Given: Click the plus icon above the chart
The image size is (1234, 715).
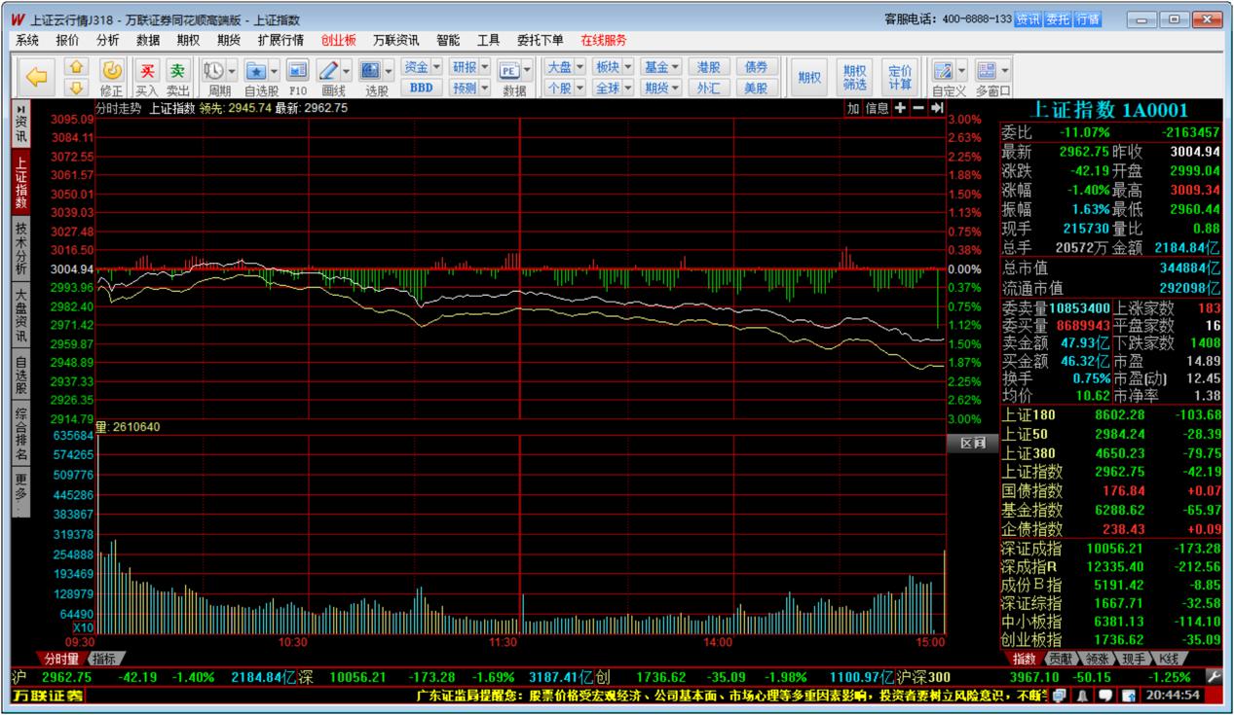Looking at the screenshot, I should click(900, 108).
